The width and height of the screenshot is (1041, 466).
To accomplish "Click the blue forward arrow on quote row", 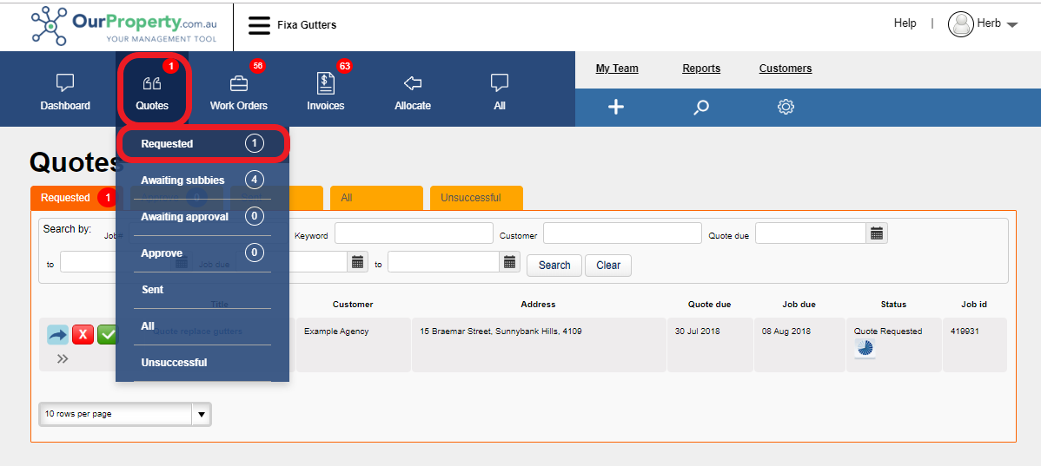I will 57,335.
